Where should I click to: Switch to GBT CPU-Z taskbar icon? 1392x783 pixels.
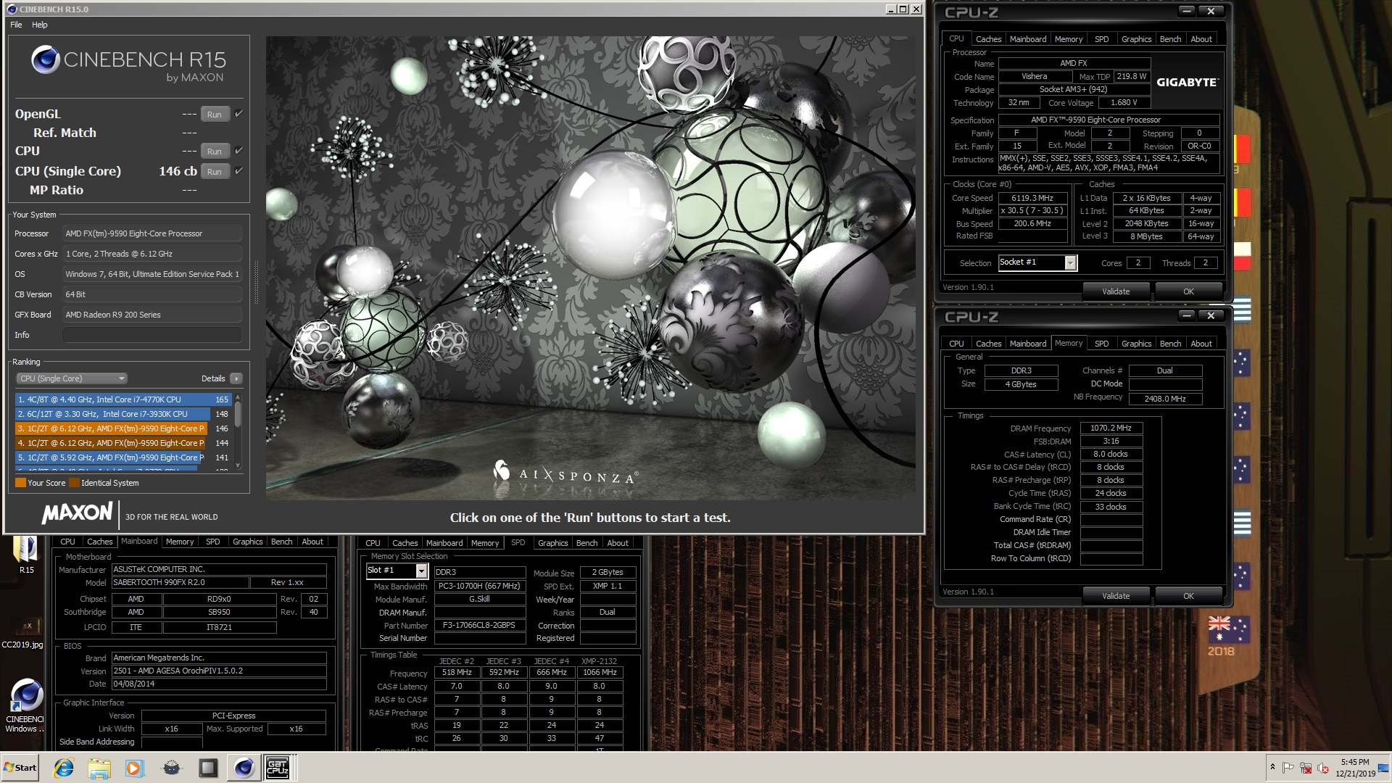[278, 768]
